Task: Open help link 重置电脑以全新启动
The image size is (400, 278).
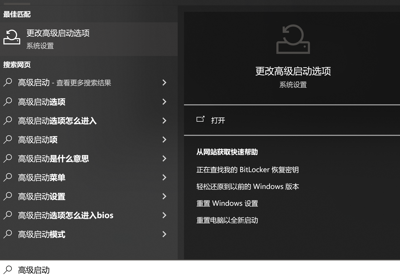Action: click(x=227, y=220)
